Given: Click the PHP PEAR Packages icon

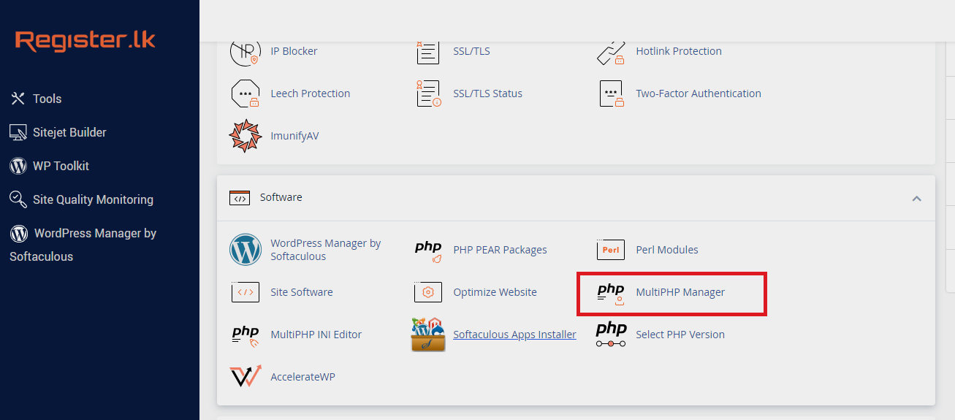Looking at the screenshot, I should click(428, 251).
